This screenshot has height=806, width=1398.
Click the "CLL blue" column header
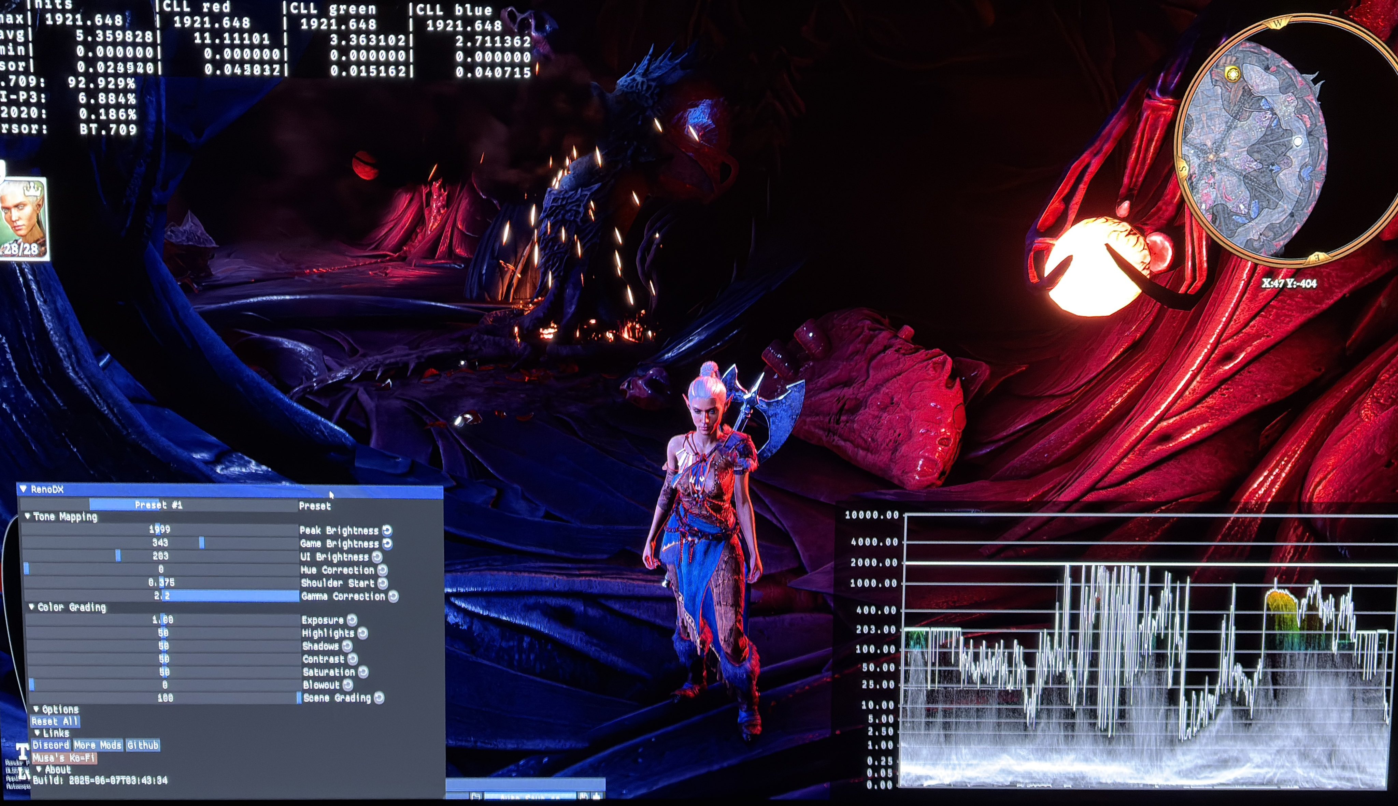click(455, 10)
